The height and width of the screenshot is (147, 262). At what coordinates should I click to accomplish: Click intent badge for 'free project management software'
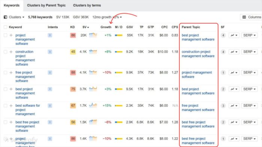tap(50, 73)
